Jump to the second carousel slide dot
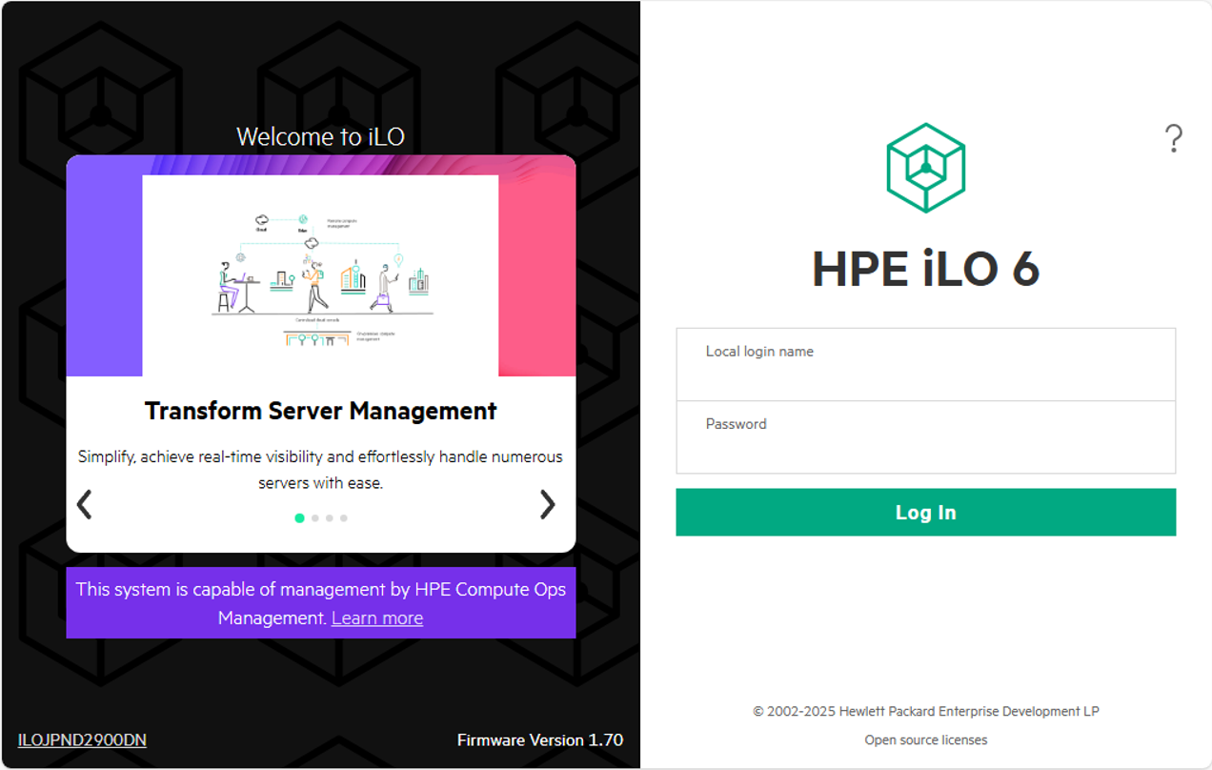Screen dimensions: 1212x770 [315, 518]
